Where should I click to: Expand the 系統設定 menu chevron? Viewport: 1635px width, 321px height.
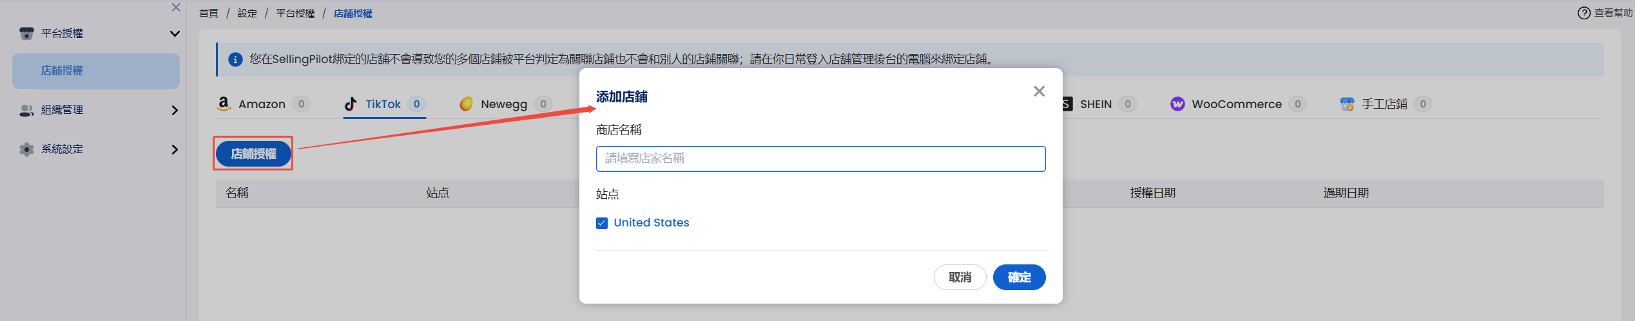(175, 149)
